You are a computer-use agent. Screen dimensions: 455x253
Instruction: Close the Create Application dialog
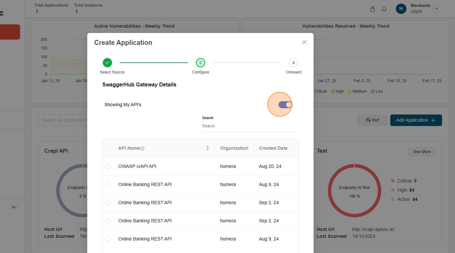click(304, 42)
